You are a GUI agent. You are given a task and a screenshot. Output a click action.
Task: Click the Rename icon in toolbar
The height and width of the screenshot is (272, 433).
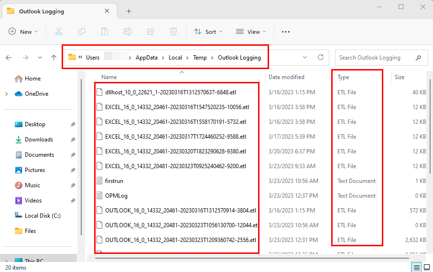click(128, 32)
